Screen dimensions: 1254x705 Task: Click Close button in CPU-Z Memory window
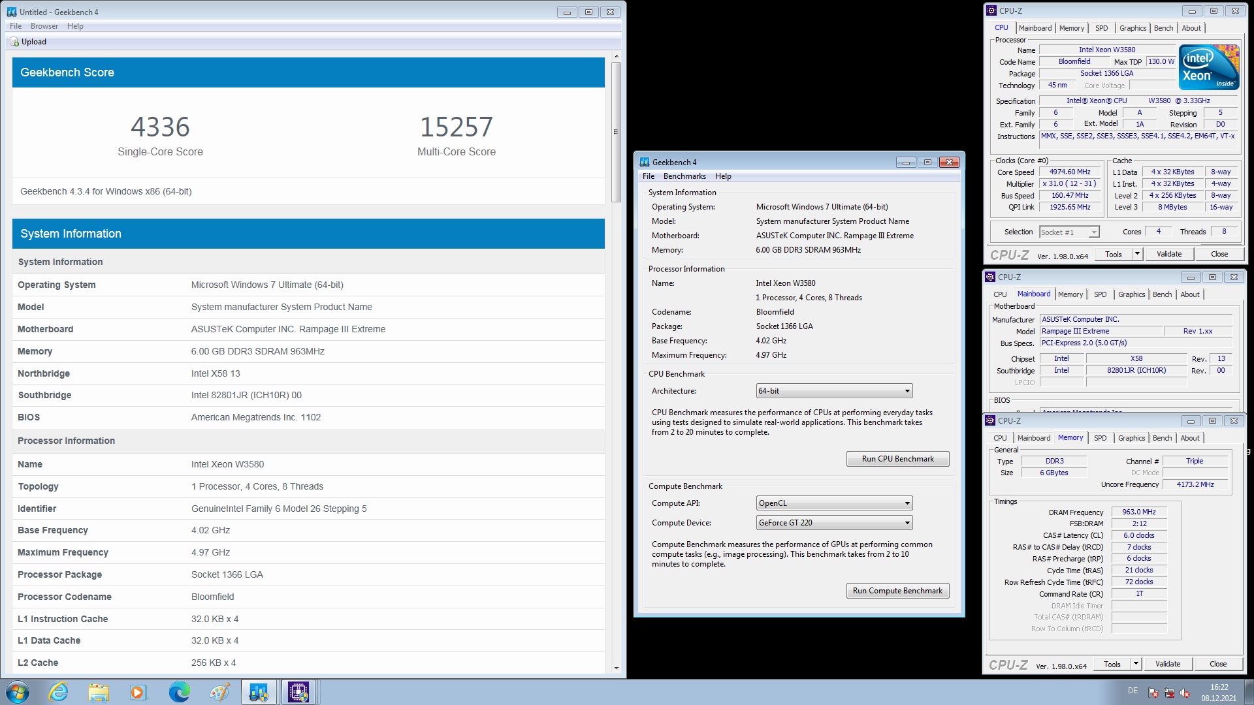click(x=1217, y=664)
